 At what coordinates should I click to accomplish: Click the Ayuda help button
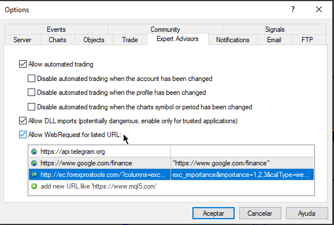coord(307,213)
